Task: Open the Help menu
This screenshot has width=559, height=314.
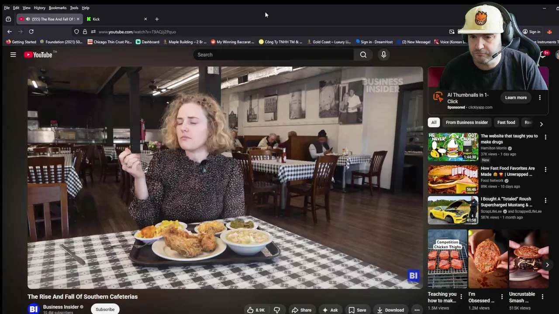Action: point(86,8)
